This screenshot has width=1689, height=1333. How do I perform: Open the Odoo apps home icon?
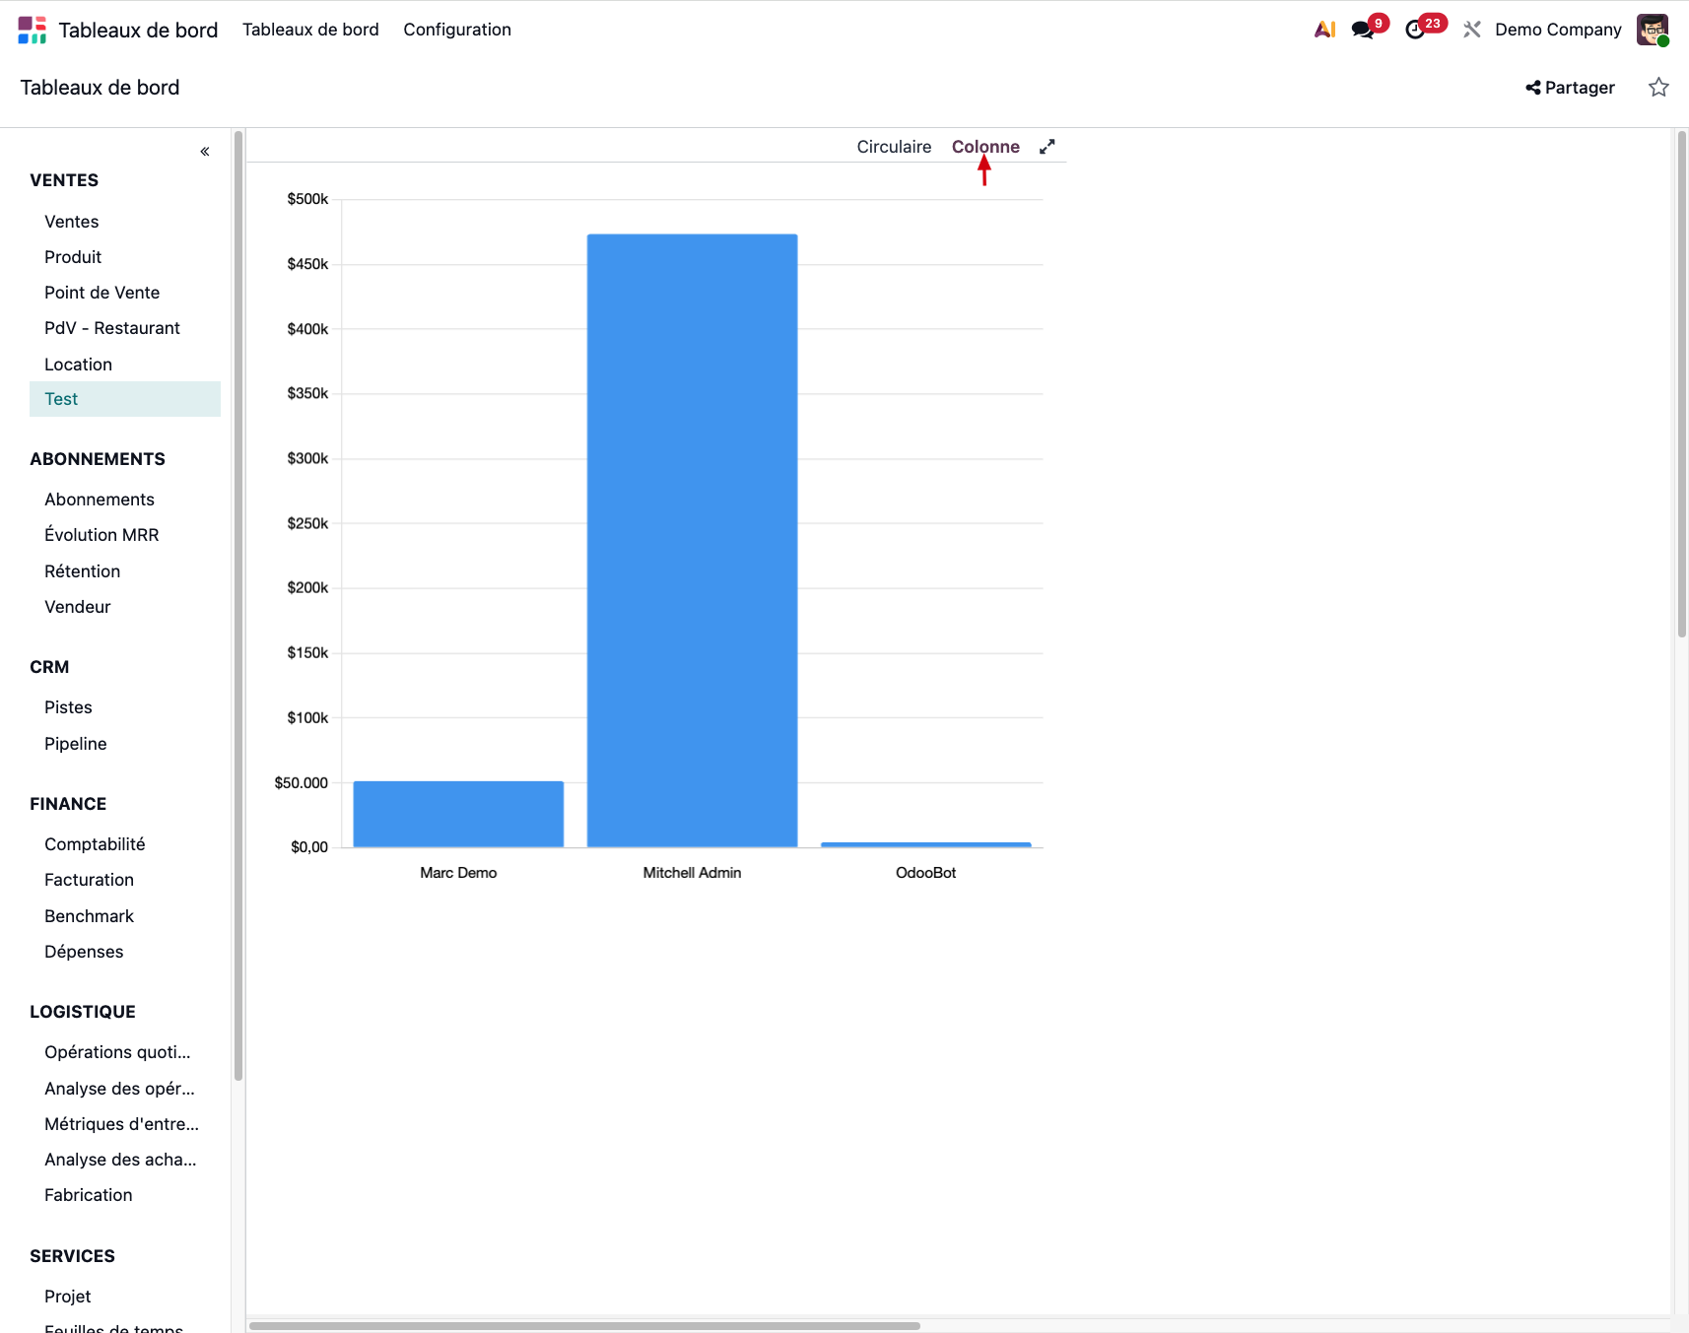pyautogui.click(x=32, y=30)
